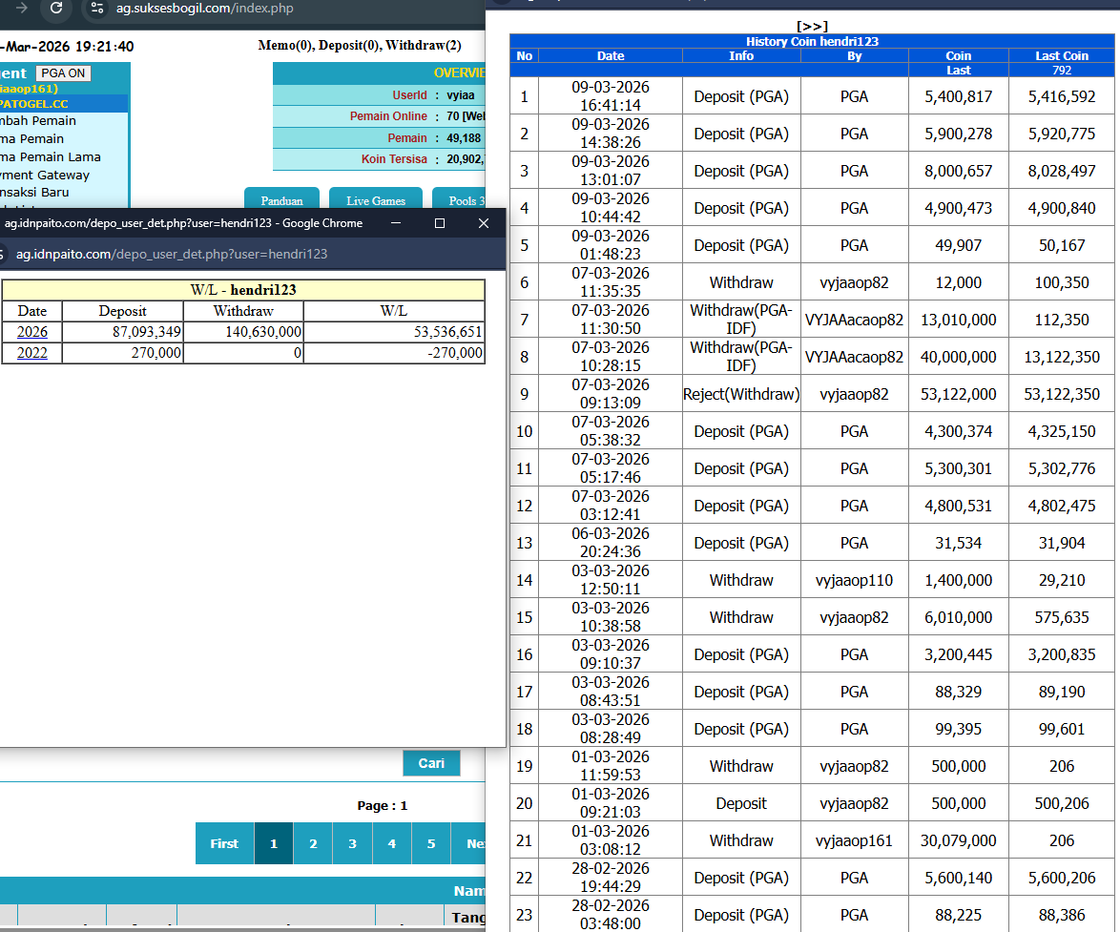Open the 2026 W/L detail link

click(x=32, y=332)
